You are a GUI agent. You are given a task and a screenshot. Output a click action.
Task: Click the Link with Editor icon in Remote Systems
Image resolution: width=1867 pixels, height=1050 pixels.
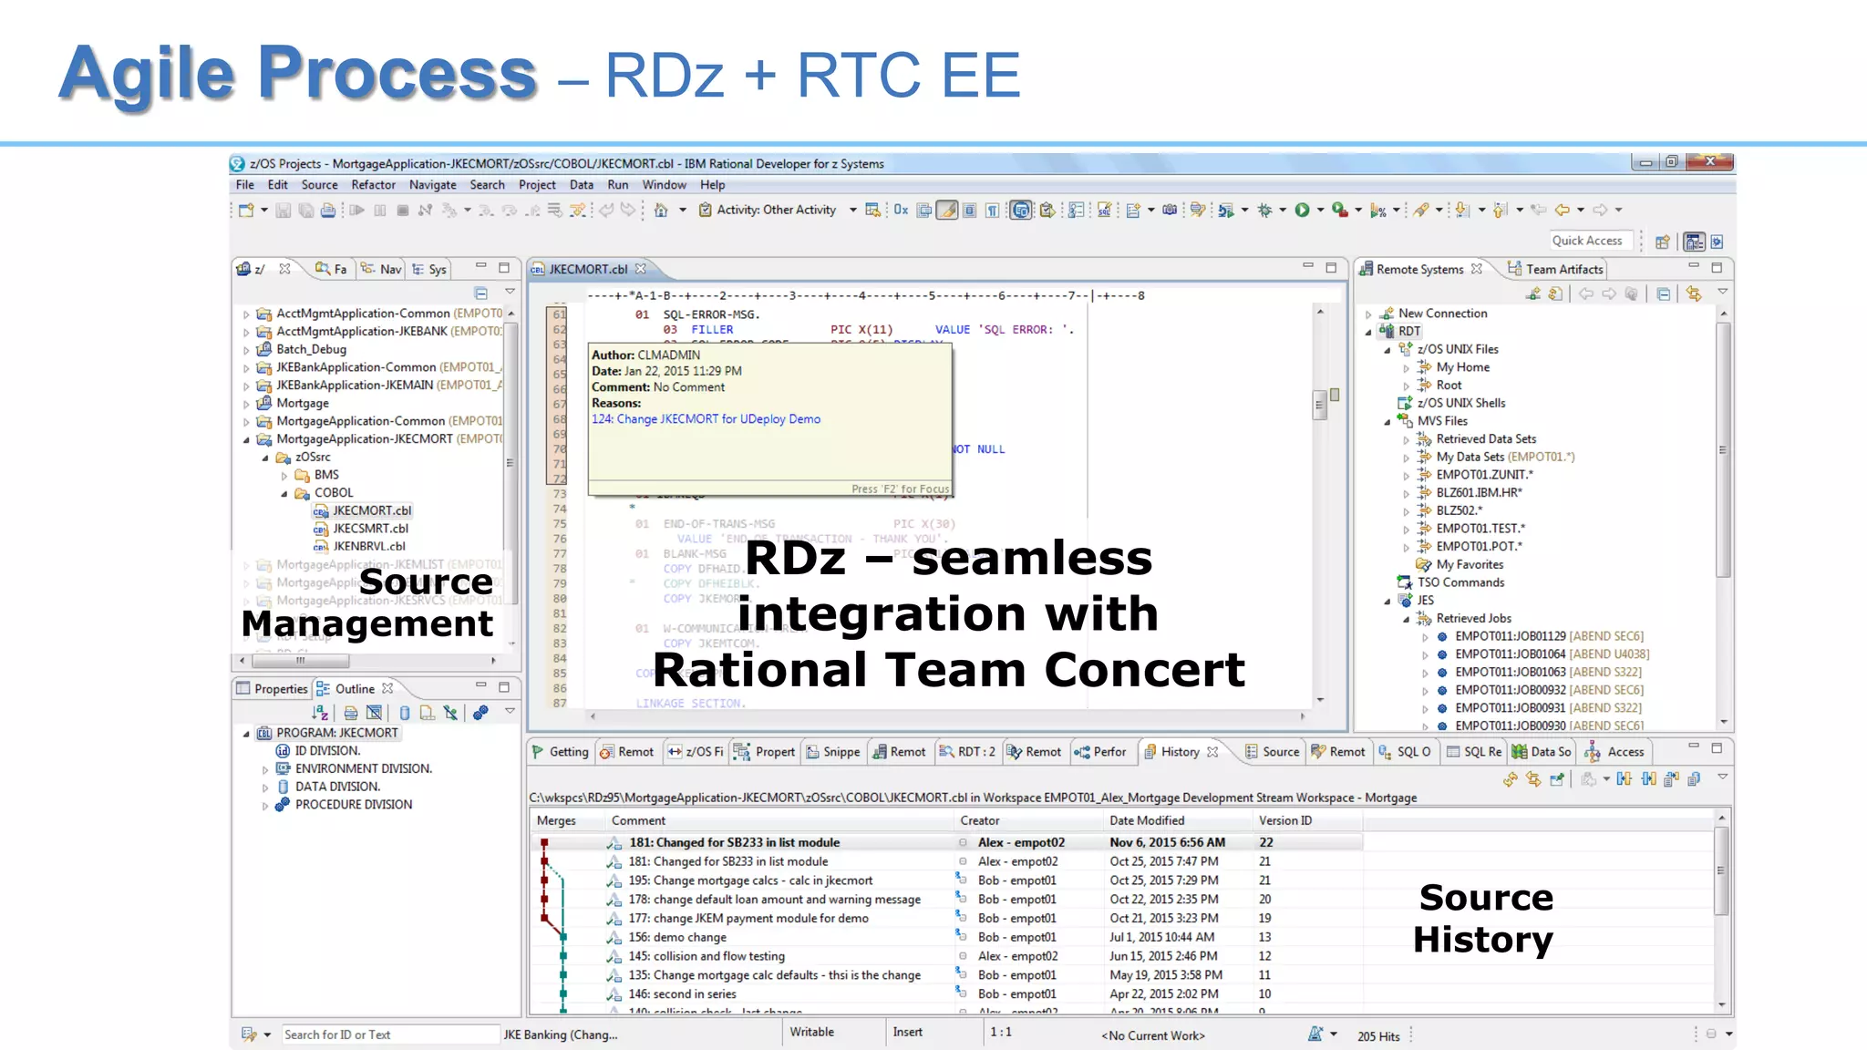tap(1694, 293)
